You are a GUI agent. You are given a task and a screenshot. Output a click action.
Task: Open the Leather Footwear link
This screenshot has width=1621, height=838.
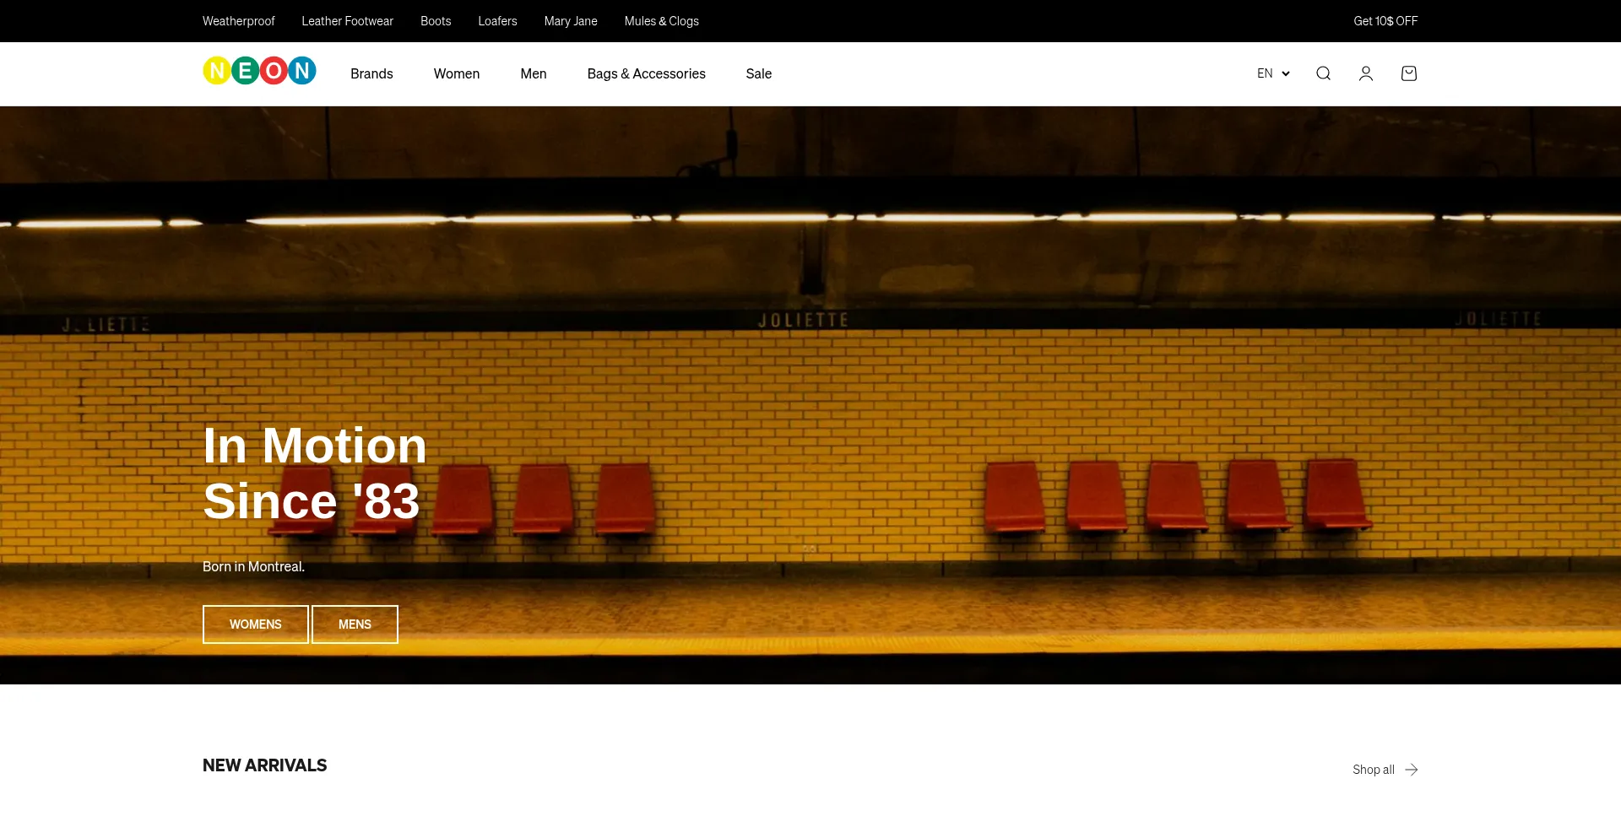347,21
